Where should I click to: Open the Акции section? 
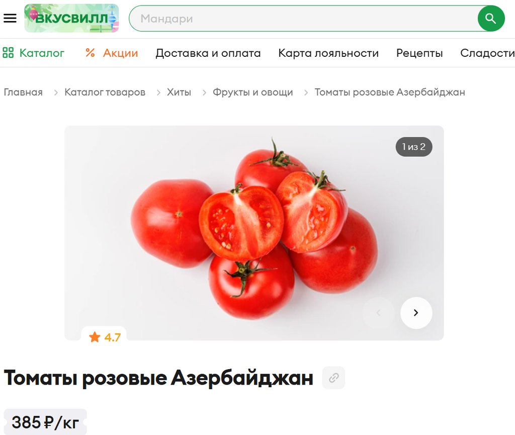click(120, 53)
